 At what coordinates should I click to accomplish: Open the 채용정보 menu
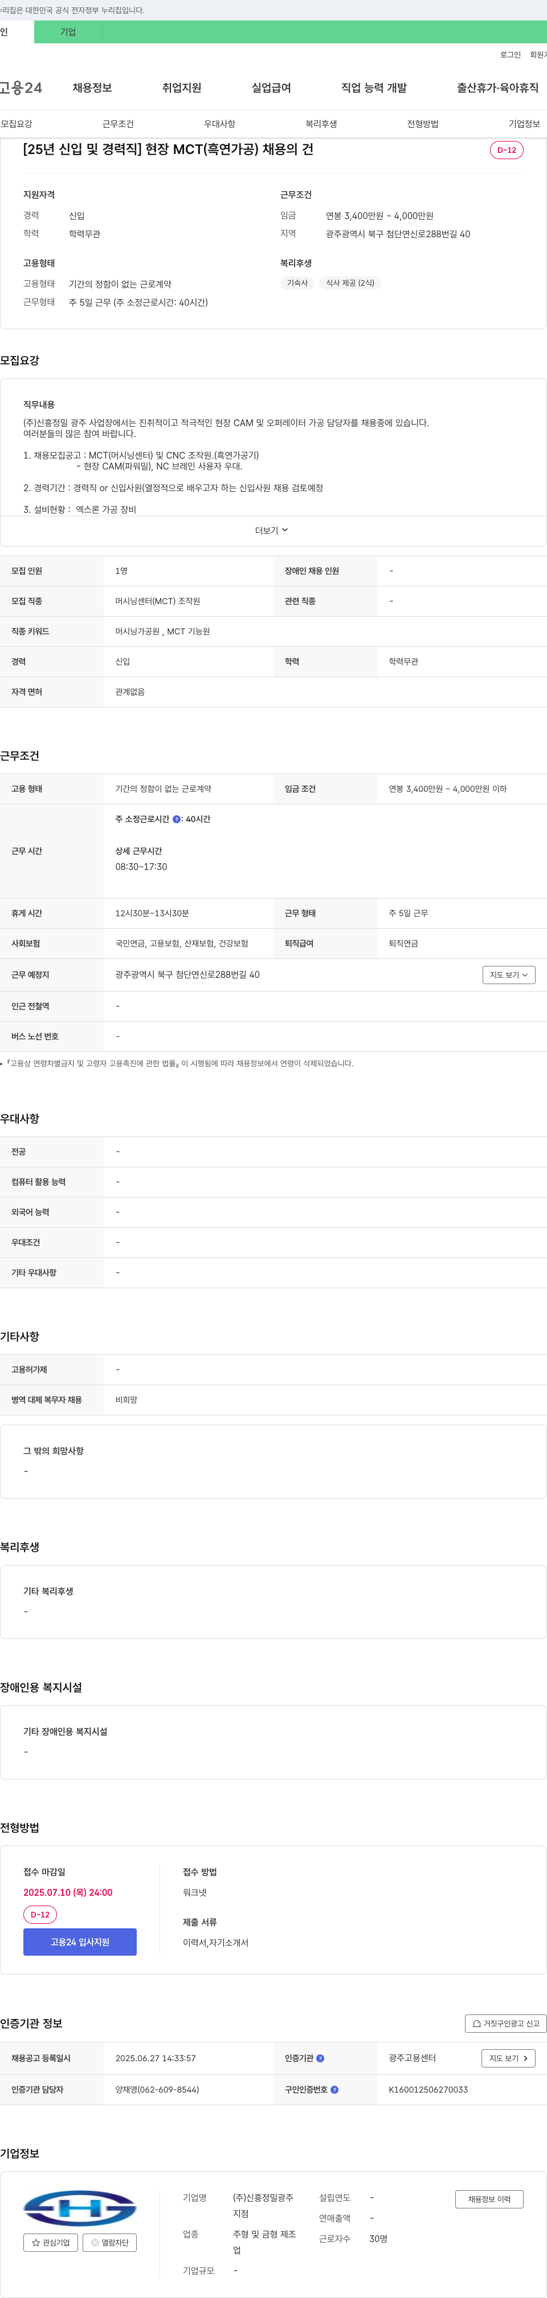coord(92,87)
